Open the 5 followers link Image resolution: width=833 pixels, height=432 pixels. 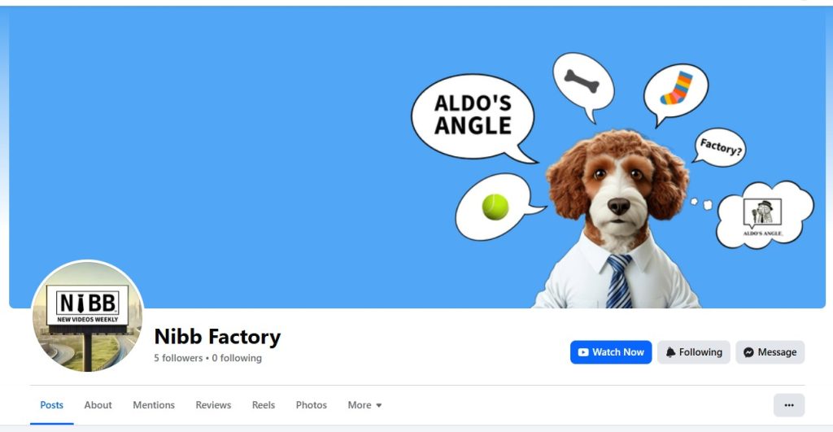tap(178, 358)
